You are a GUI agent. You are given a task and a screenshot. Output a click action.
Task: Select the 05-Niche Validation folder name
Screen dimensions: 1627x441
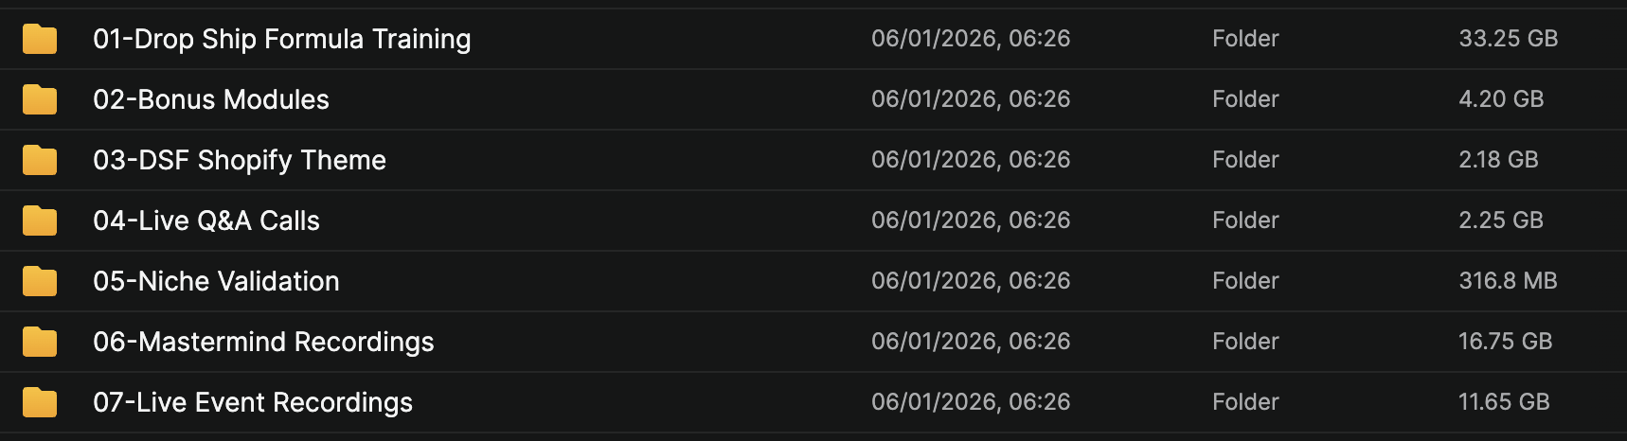(x=216, y=281)
